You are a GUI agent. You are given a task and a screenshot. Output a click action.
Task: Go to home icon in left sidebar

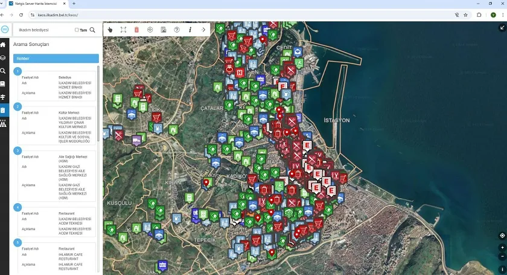3,45
